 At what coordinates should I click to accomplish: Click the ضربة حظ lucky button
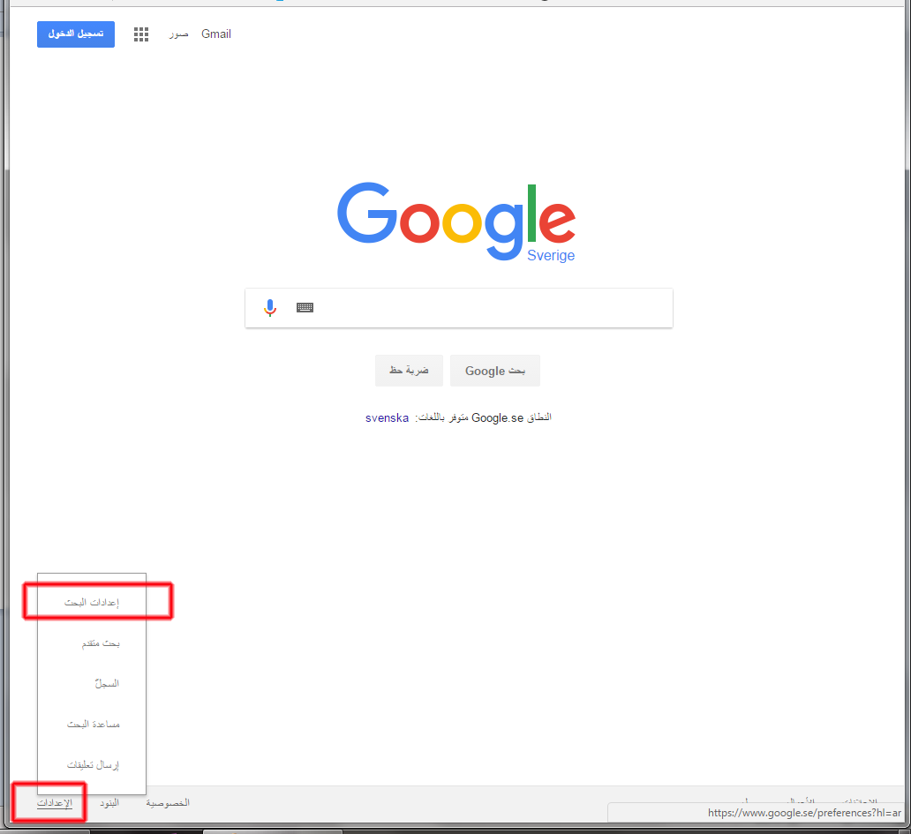[409, 371]
